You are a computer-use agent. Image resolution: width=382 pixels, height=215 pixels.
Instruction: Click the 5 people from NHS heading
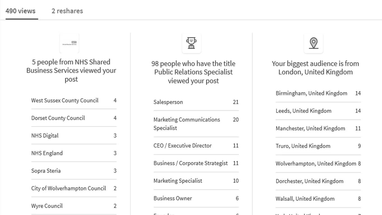tap(71, 71)
